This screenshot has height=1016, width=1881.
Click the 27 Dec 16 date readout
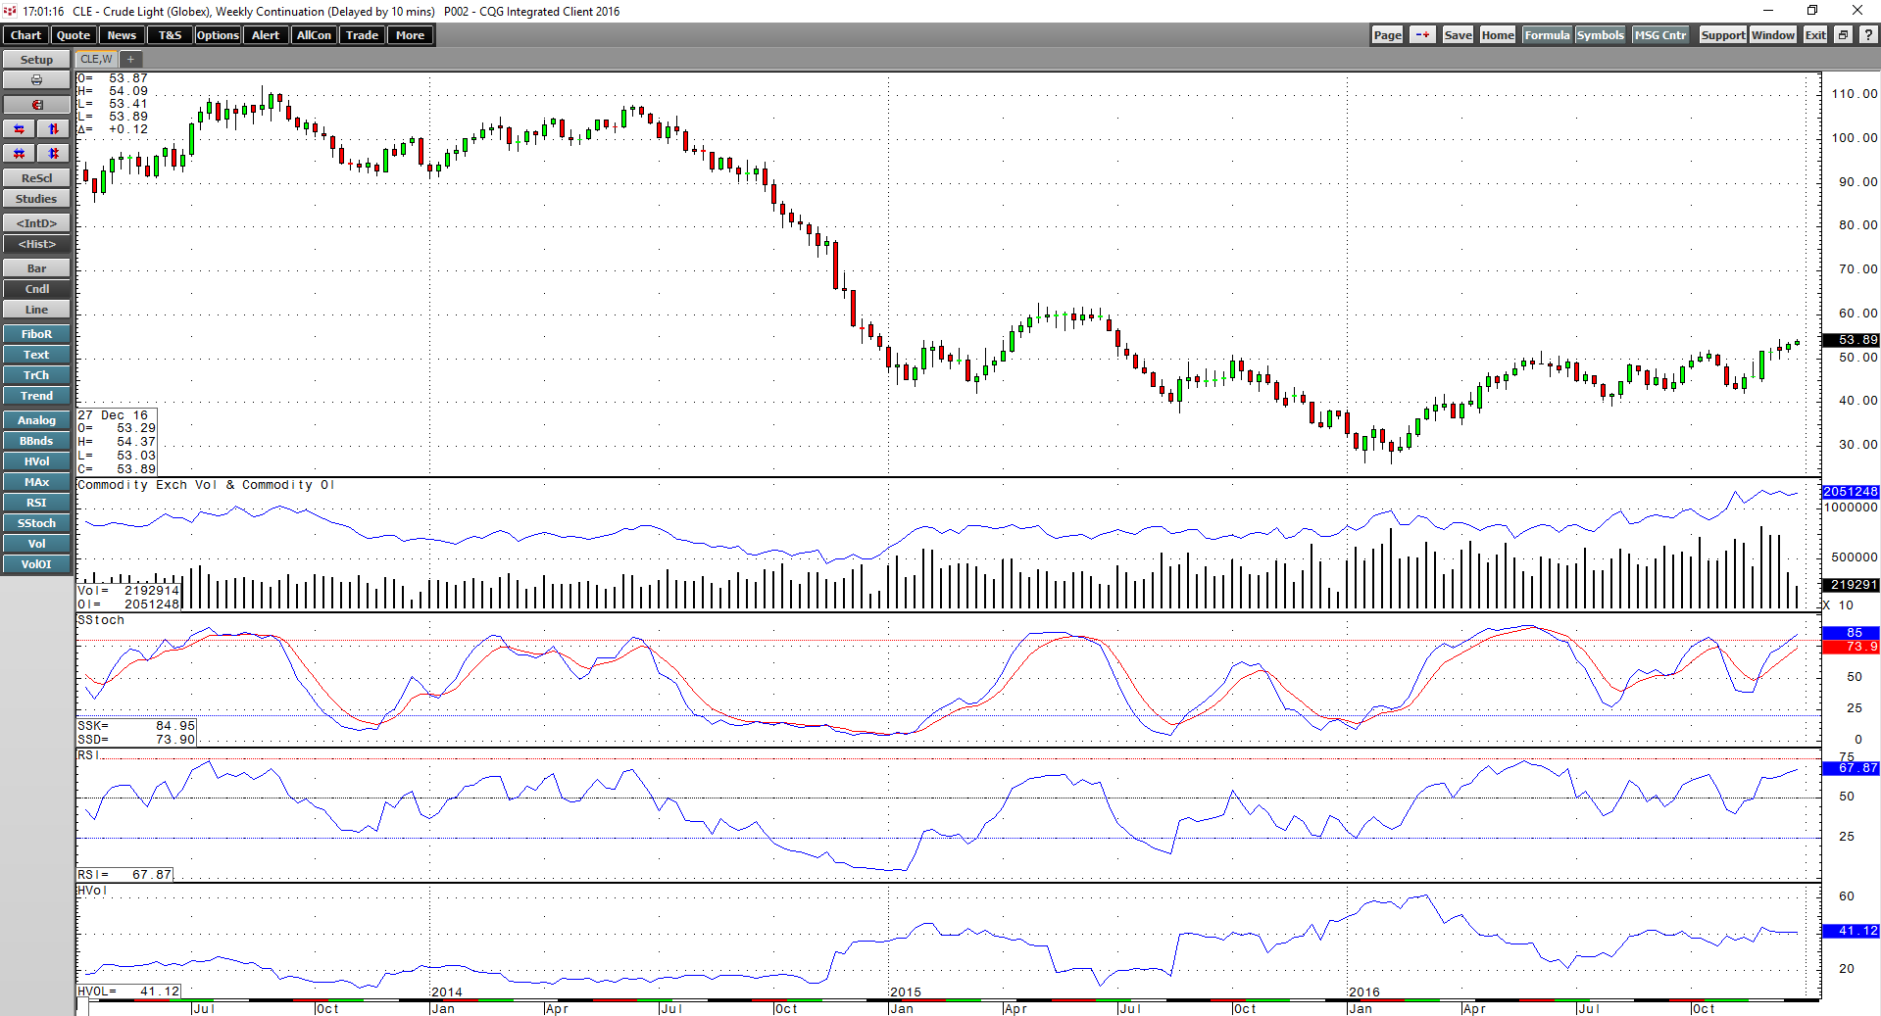tap(113, 415)
